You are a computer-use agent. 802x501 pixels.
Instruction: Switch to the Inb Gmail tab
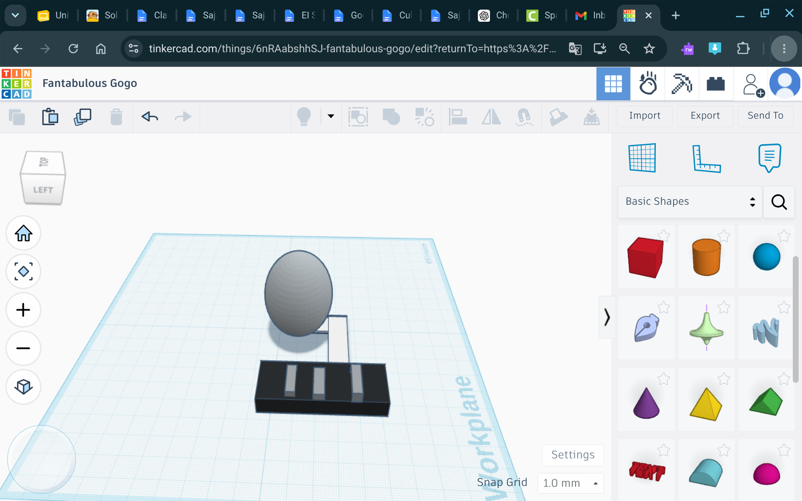591,15
